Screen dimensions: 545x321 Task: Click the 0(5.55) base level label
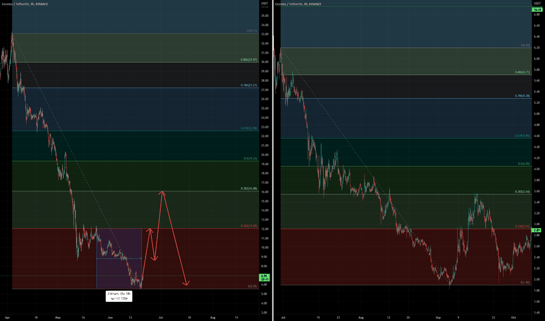point(253,287)
